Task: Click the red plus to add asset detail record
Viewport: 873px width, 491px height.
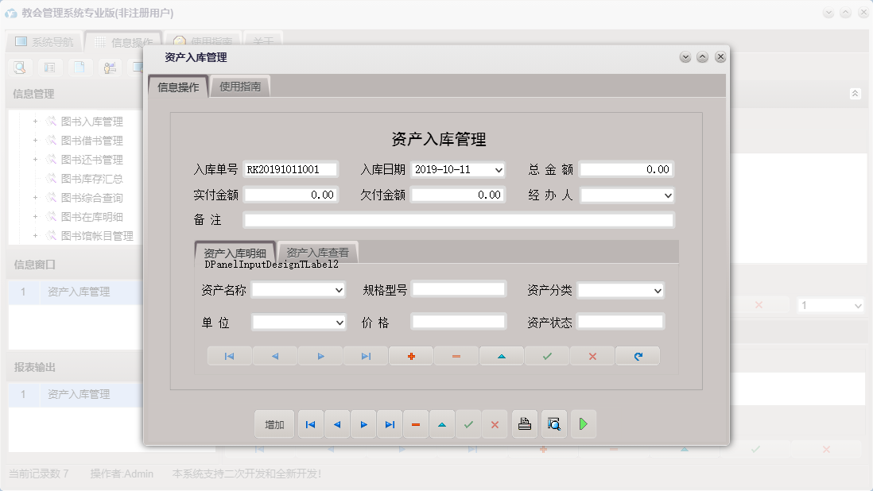Action: [x=411, y=356]
